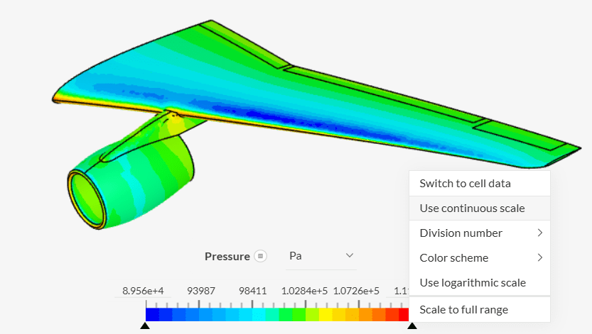Enable Use logarithmic scale
Screen dimensions: 592x334
472,282
